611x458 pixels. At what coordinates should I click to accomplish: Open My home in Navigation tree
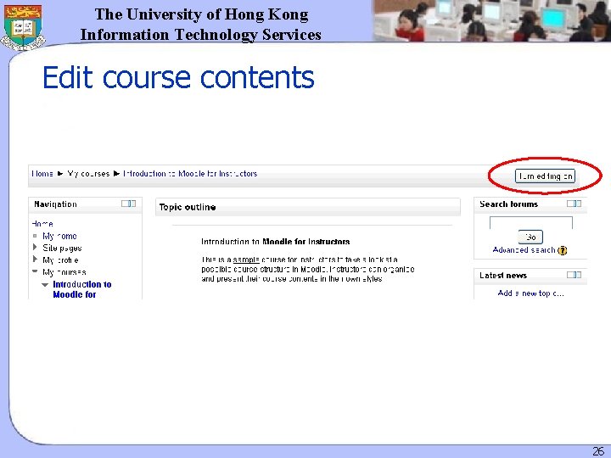(x=59, y=236)
